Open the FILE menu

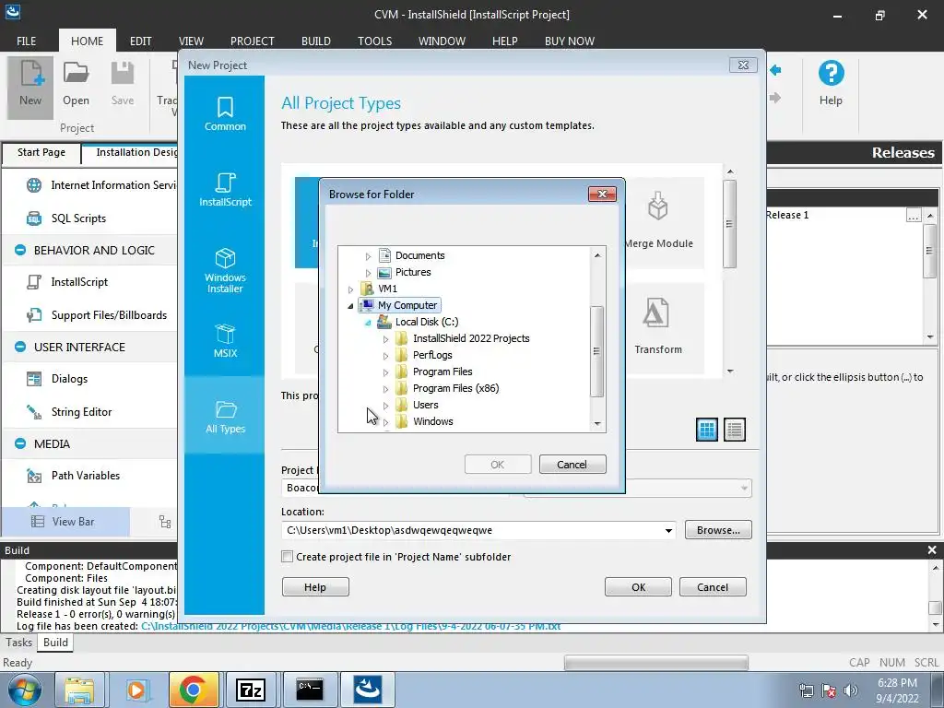(x=27, y=41)
